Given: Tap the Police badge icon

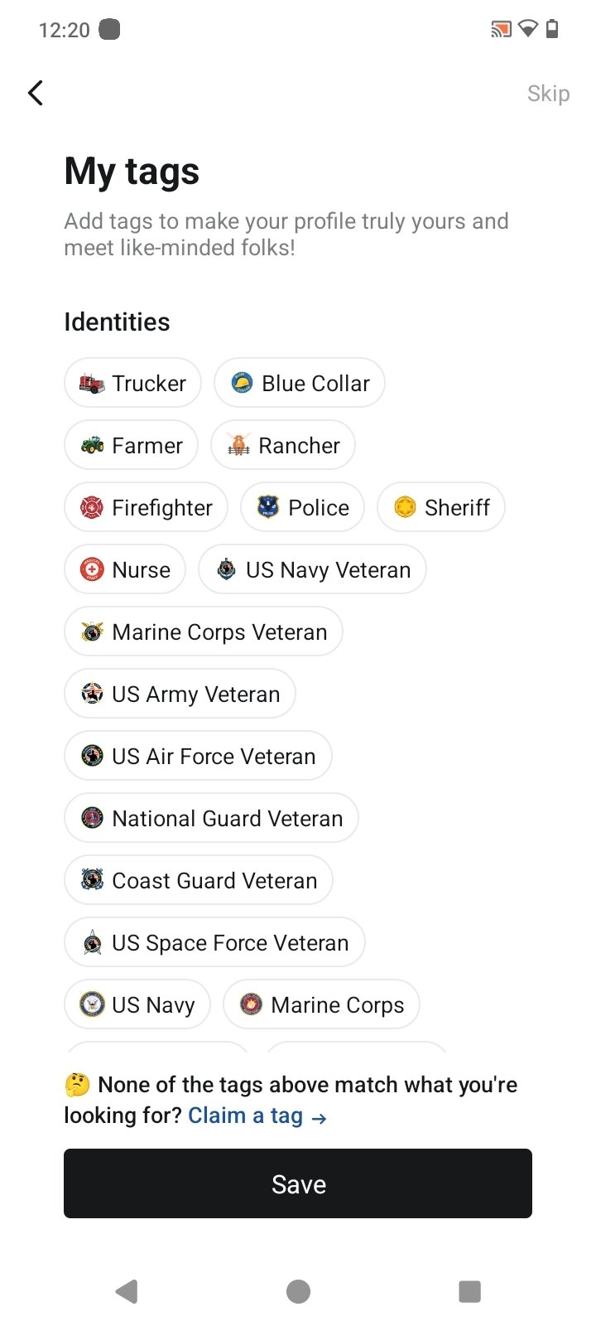Looking at the screenshot, I should pos(268,507).
